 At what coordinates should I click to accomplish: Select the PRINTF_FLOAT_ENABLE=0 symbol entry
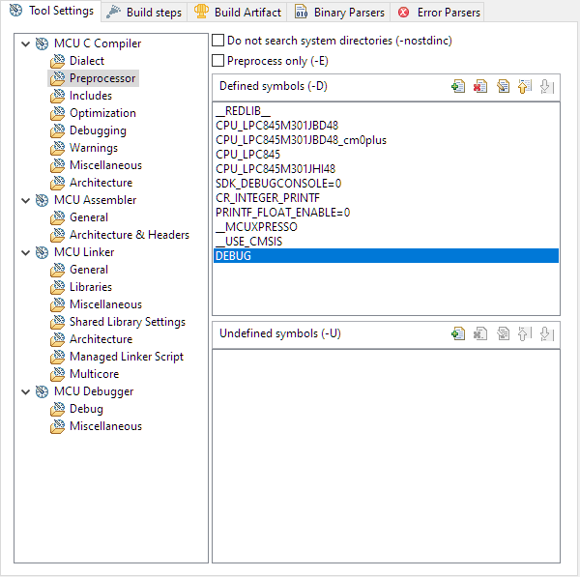pyautogui.click(x=282, y=212)
